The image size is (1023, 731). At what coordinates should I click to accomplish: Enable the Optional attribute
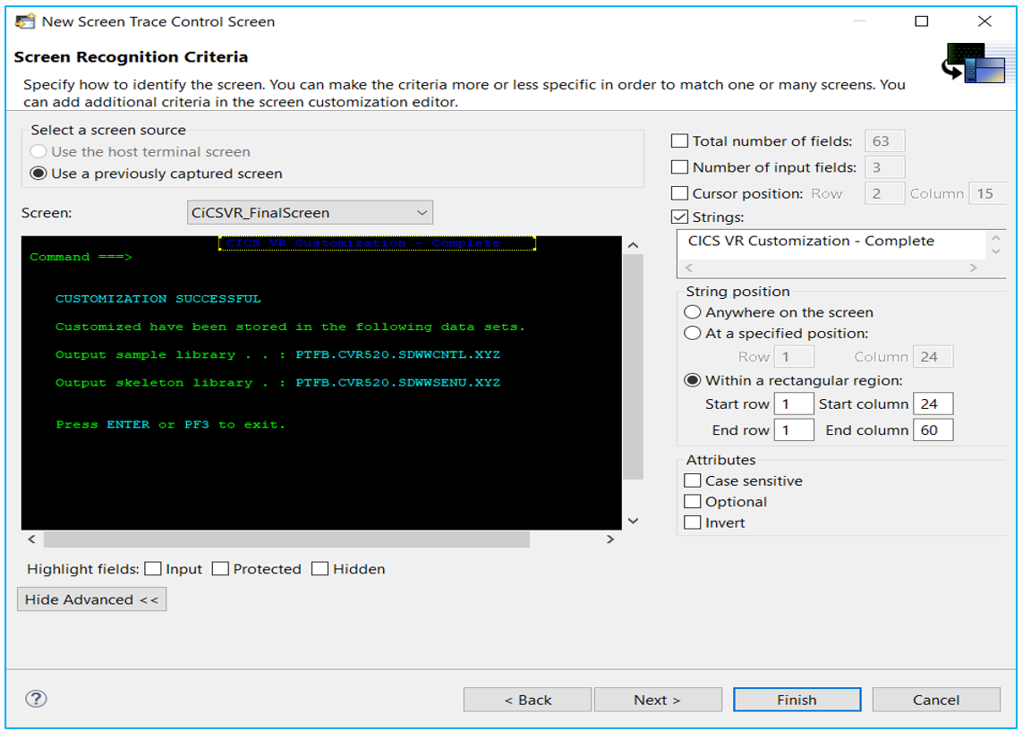pyautogui.click(x=692, y=501)
